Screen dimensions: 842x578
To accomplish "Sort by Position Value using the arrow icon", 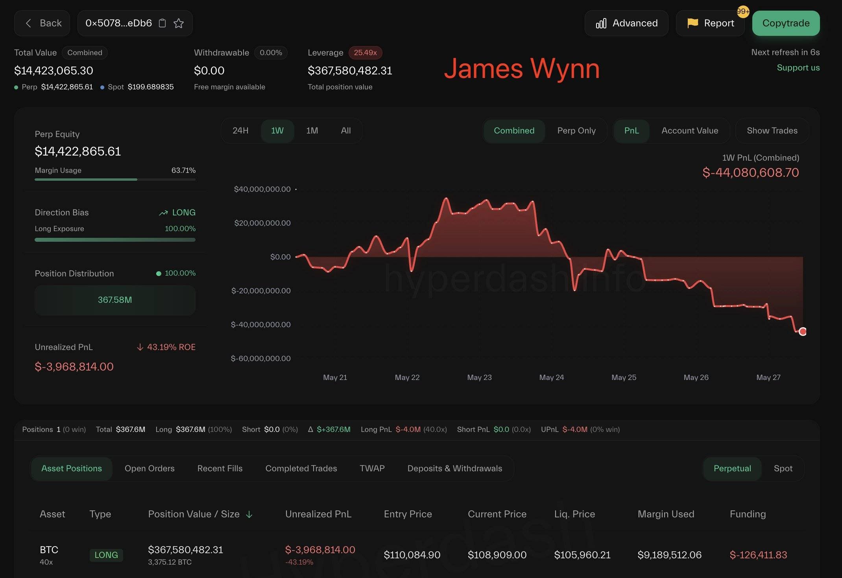I will click(x=249, y=514).
